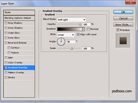Enable the Satin checkbox
Screen dimensions: 138x103
coord(6,58)
